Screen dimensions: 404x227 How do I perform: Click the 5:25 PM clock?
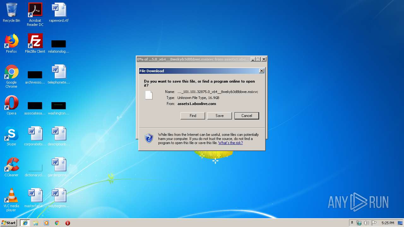[x=388, y=223]
